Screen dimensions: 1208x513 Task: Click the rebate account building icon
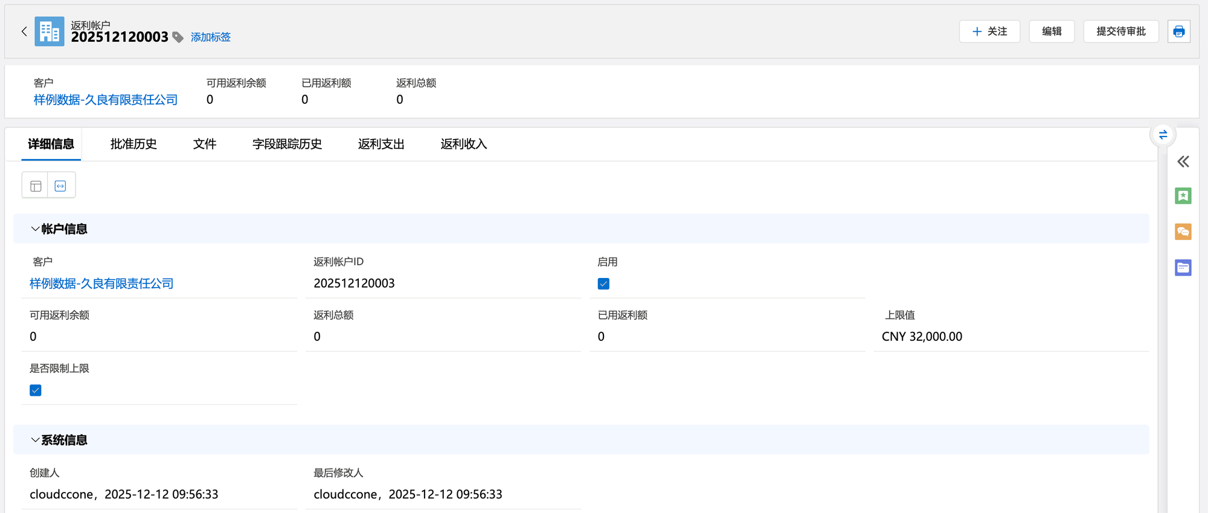point(50,31)
